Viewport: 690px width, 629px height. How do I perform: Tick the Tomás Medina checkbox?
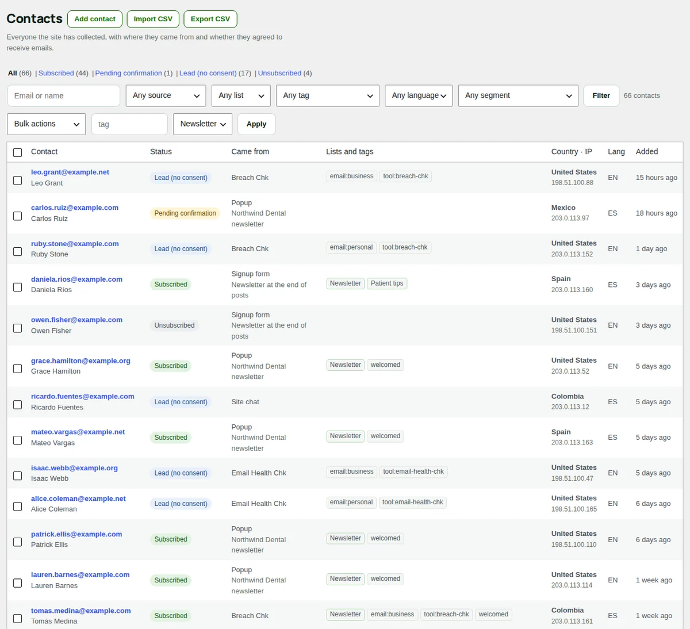coord(18,619)
